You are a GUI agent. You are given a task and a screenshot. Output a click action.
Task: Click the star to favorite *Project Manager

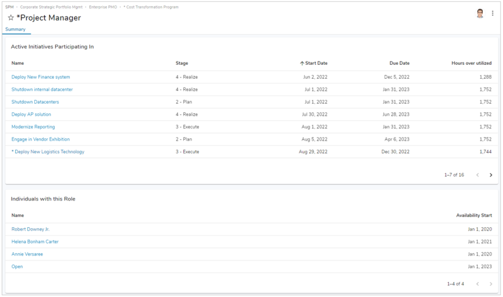[x=10, y=18]
